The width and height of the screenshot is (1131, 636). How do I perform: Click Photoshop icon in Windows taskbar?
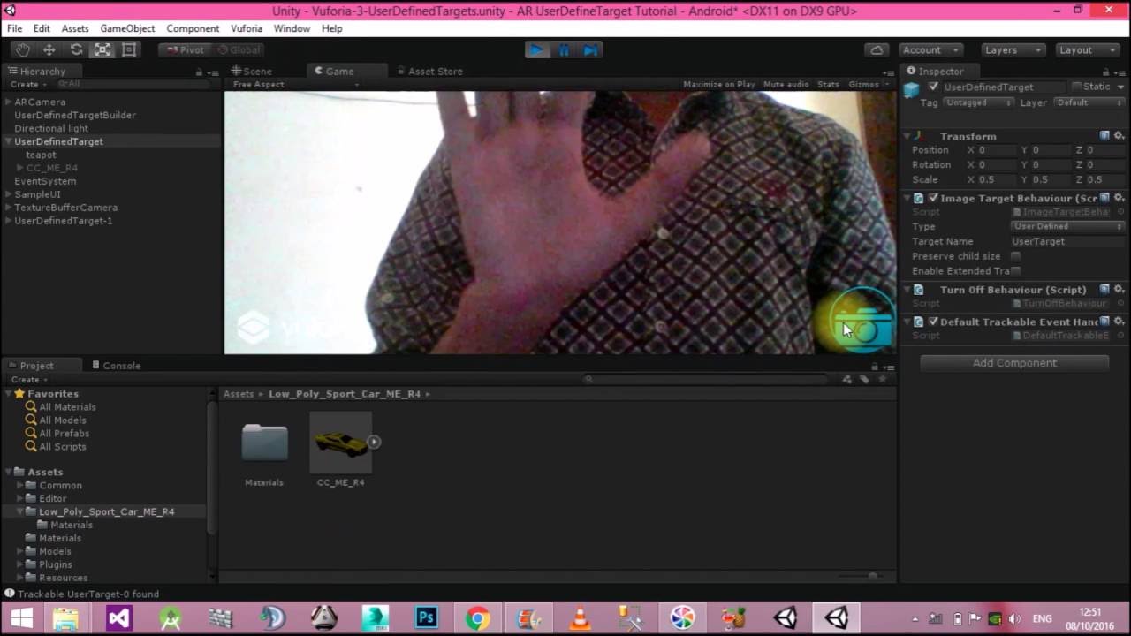point(427,617)
